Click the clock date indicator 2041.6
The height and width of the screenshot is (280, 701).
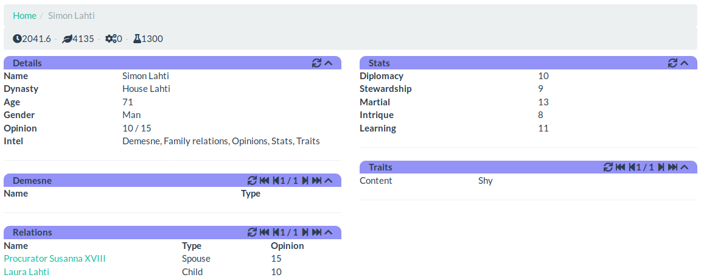tap(32, 39)
